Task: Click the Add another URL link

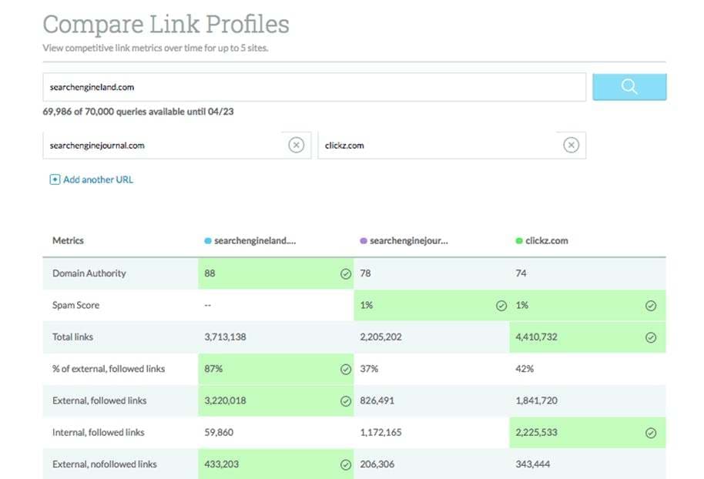Action: click(x=98, y=179)
